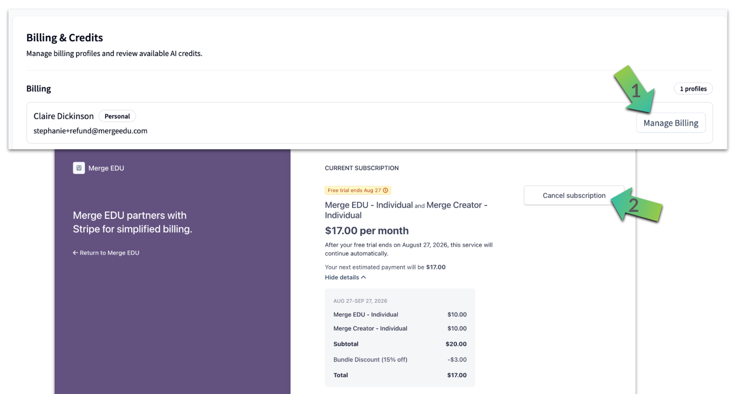Viewport: 736px width, 394px height.
Task: Click the CURRENT SUBSCRIPTION label
Action: click(362, 168)
